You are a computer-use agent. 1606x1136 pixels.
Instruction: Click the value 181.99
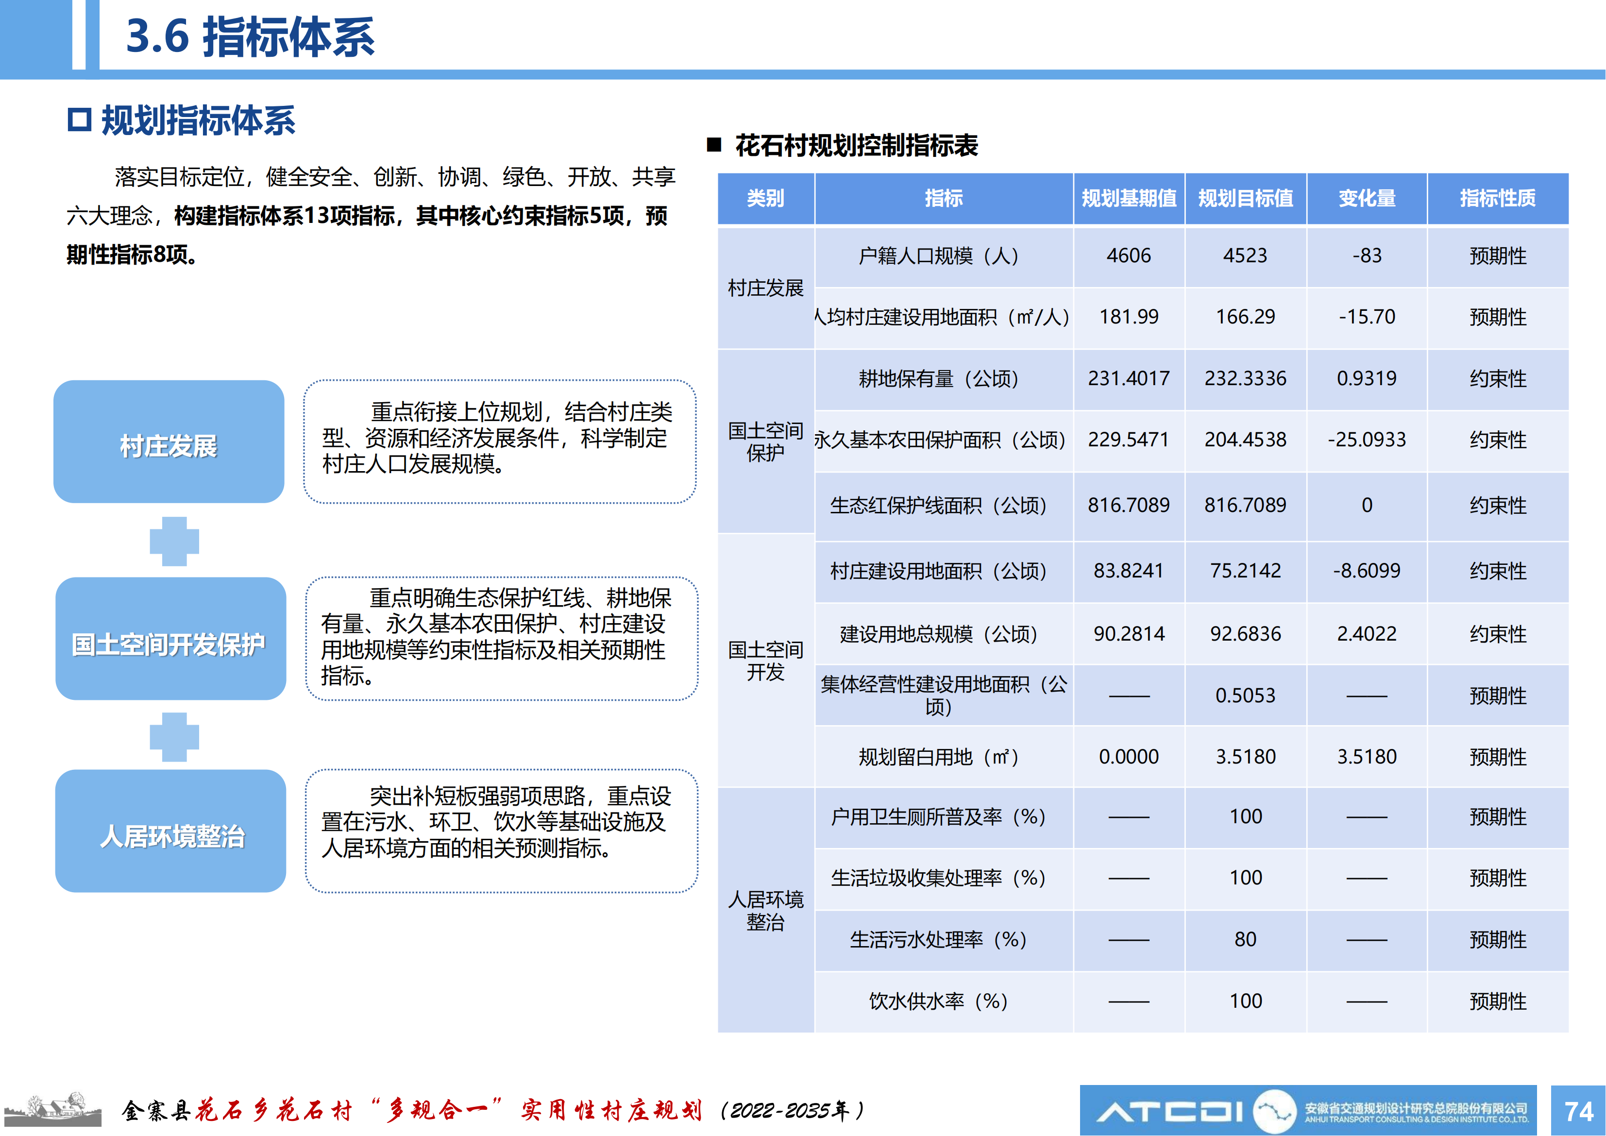1129,317
